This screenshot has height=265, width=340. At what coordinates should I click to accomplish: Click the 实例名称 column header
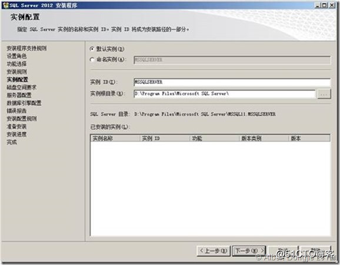pos(115,139)
